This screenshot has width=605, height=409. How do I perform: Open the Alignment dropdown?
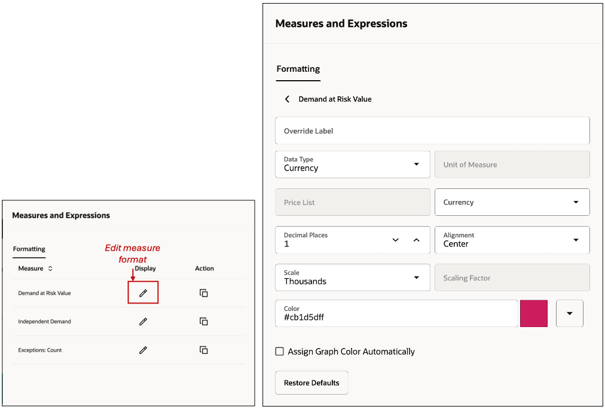pos(576,240)
